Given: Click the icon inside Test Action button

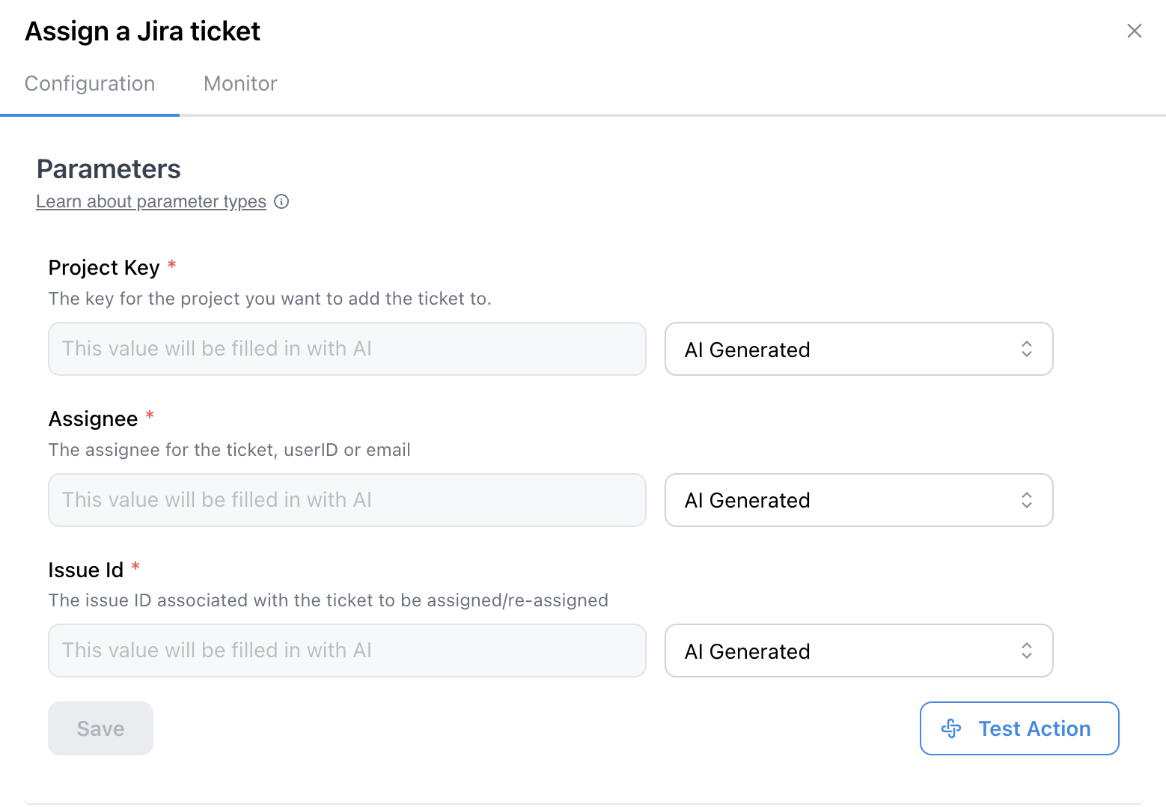Looking at the screenshot, I should [951, 728].
